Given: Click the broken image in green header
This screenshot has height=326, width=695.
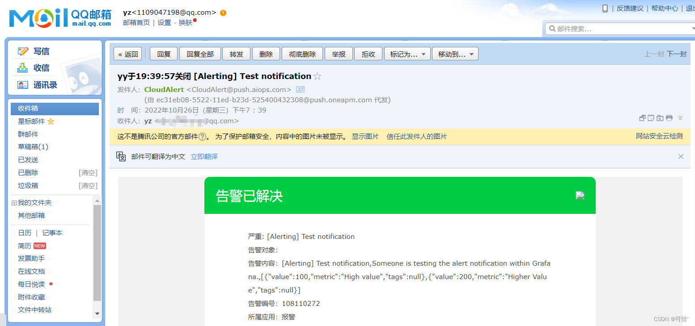Looking at the screenshot, I should (580, 195).
